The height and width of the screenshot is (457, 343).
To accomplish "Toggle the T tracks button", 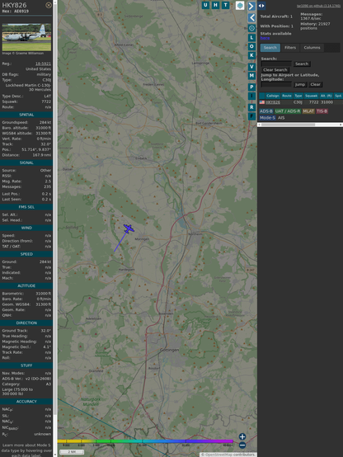I will 225,5.
